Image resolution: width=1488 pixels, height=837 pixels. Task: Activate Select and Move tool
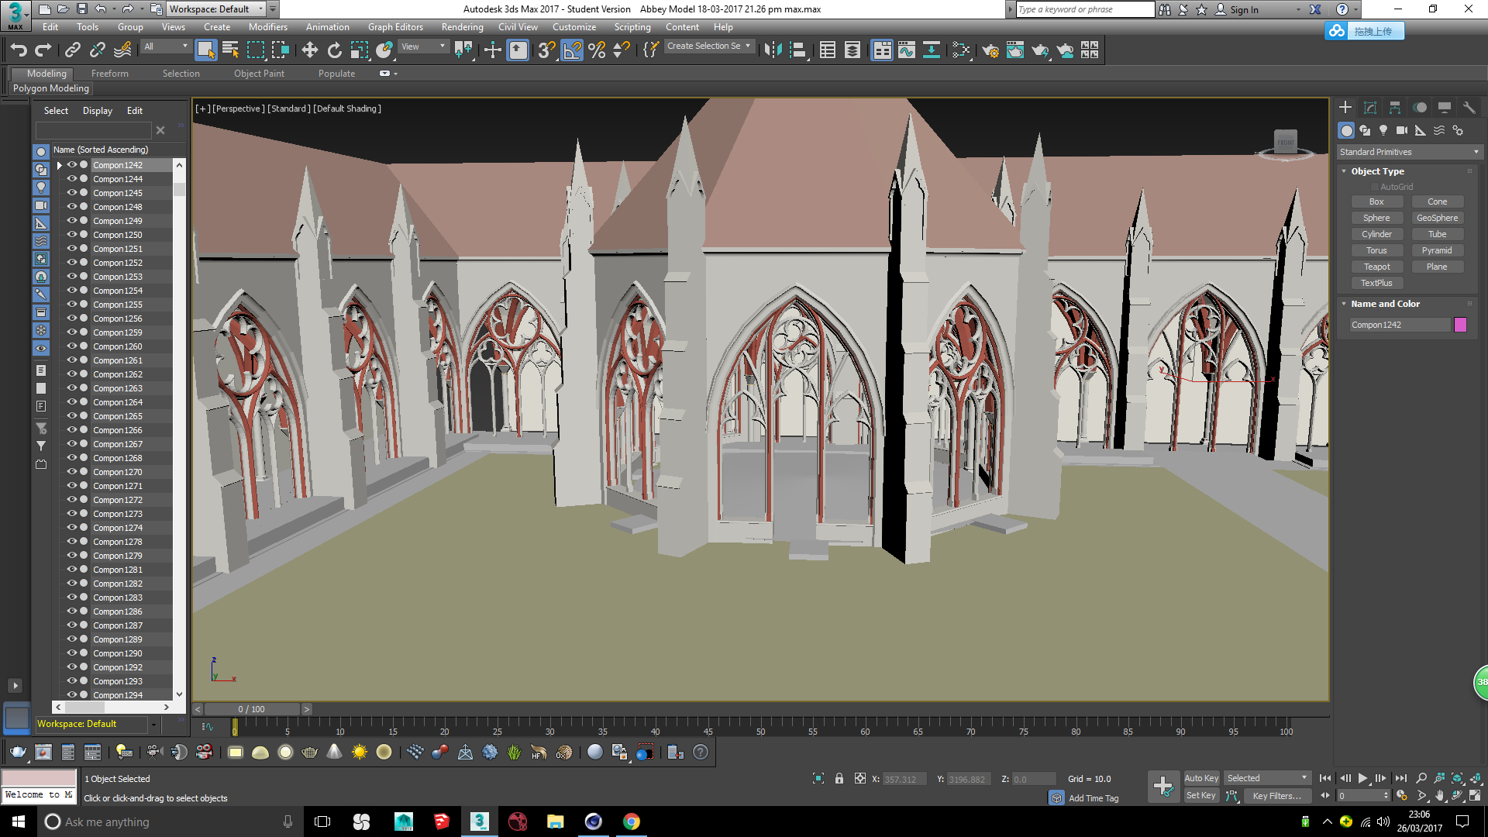click(309, 50)
